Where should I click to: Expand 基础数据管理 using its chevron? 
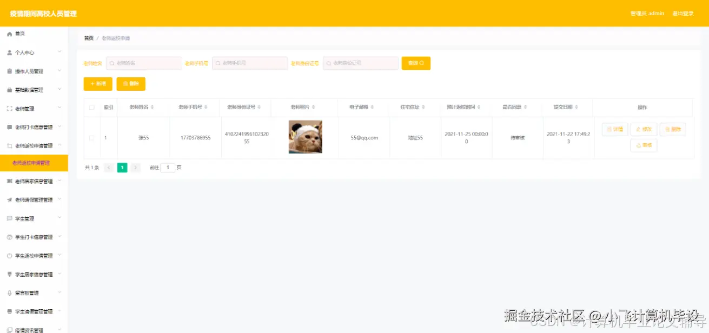(x=59, y=90)
